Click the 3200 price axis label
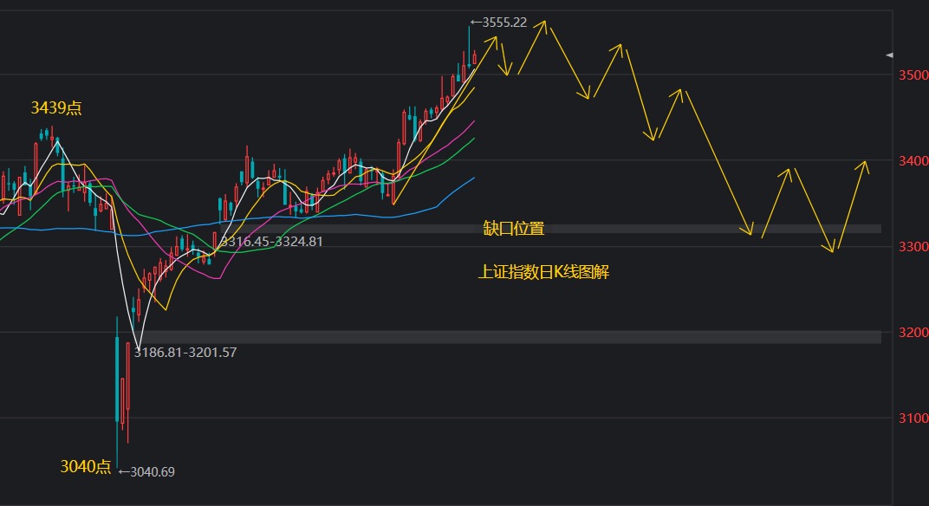Image resolution: width=929 pixels, height=506 pixels. coord(913,333)
